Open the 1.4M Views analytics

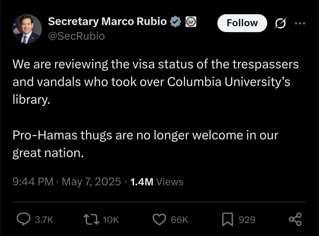(157, 181)
